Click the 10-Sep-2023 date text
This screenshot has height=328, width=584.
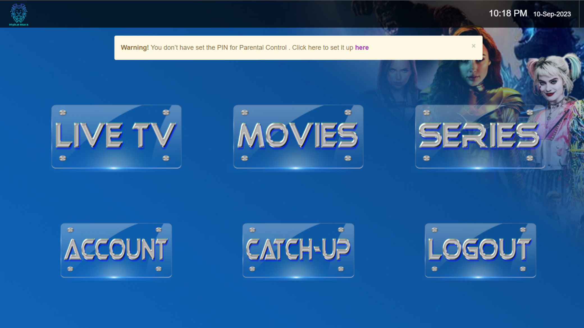tap(552, 14)
